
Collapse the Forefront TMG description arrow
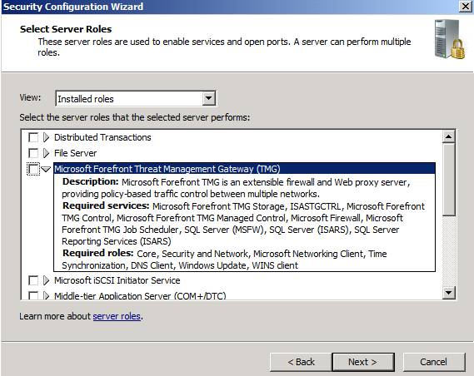(46, 170)
